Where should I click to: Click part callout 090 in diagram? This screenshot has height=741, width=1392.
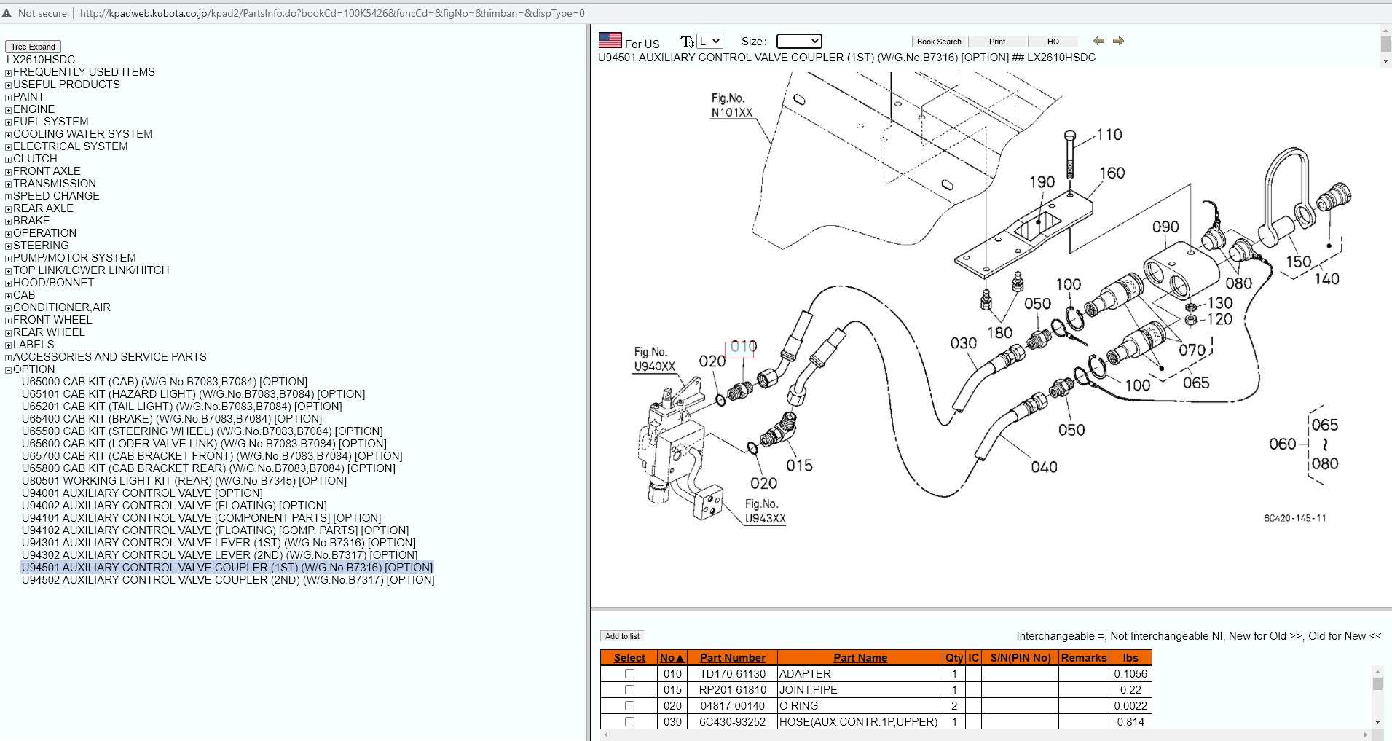pos(1165,227)
